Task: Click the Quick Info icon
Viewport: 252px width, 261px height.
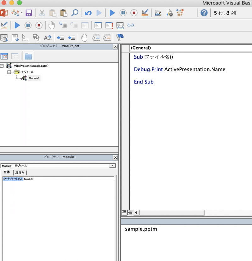Action: pyautogui.click(x=26, y=38)
